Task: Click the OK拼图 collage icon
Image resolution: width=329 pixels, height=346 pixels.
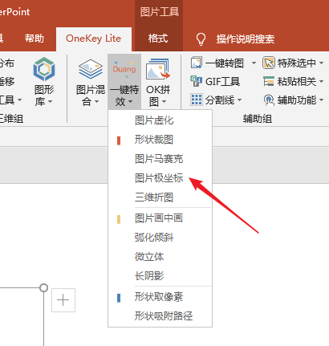Action: 158,69
